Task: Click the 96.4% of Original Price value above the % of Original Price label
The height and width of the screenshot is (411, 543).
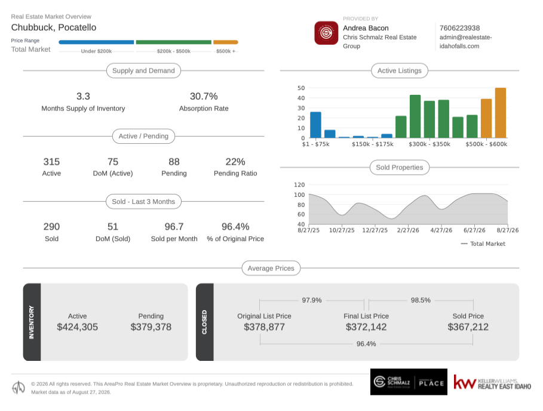Action: [x=235, y=227]
